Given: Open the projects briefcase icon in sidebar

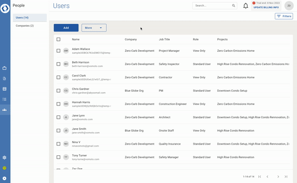Looking at the screenshot, I should [4, 68].
